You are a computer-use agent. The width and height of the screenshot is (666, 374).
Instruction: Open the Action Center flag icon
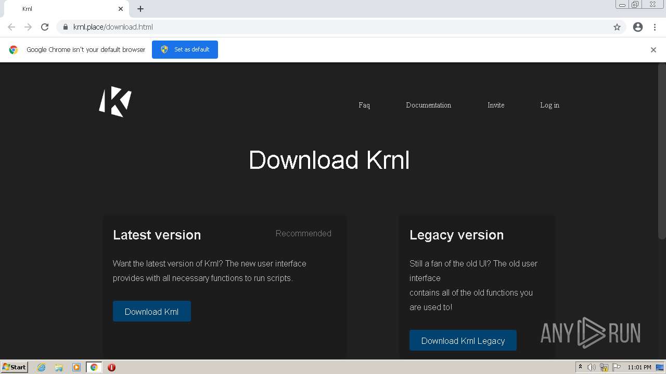tap(617, 367)
